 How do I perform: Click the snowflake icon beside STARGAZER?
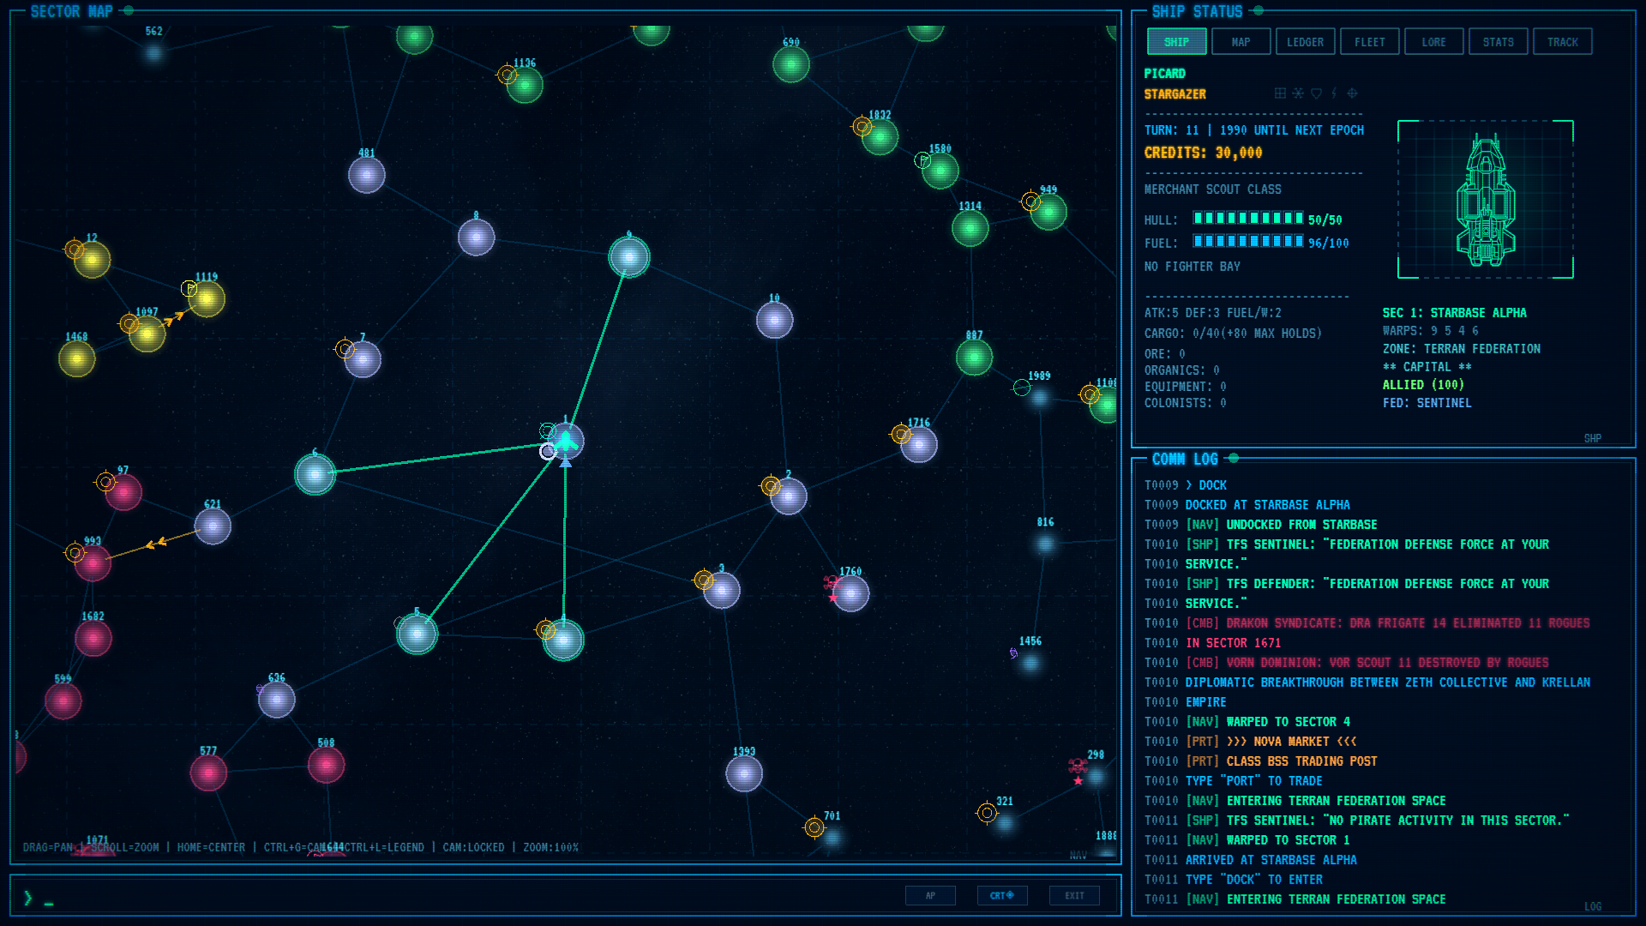point(1298,93)
